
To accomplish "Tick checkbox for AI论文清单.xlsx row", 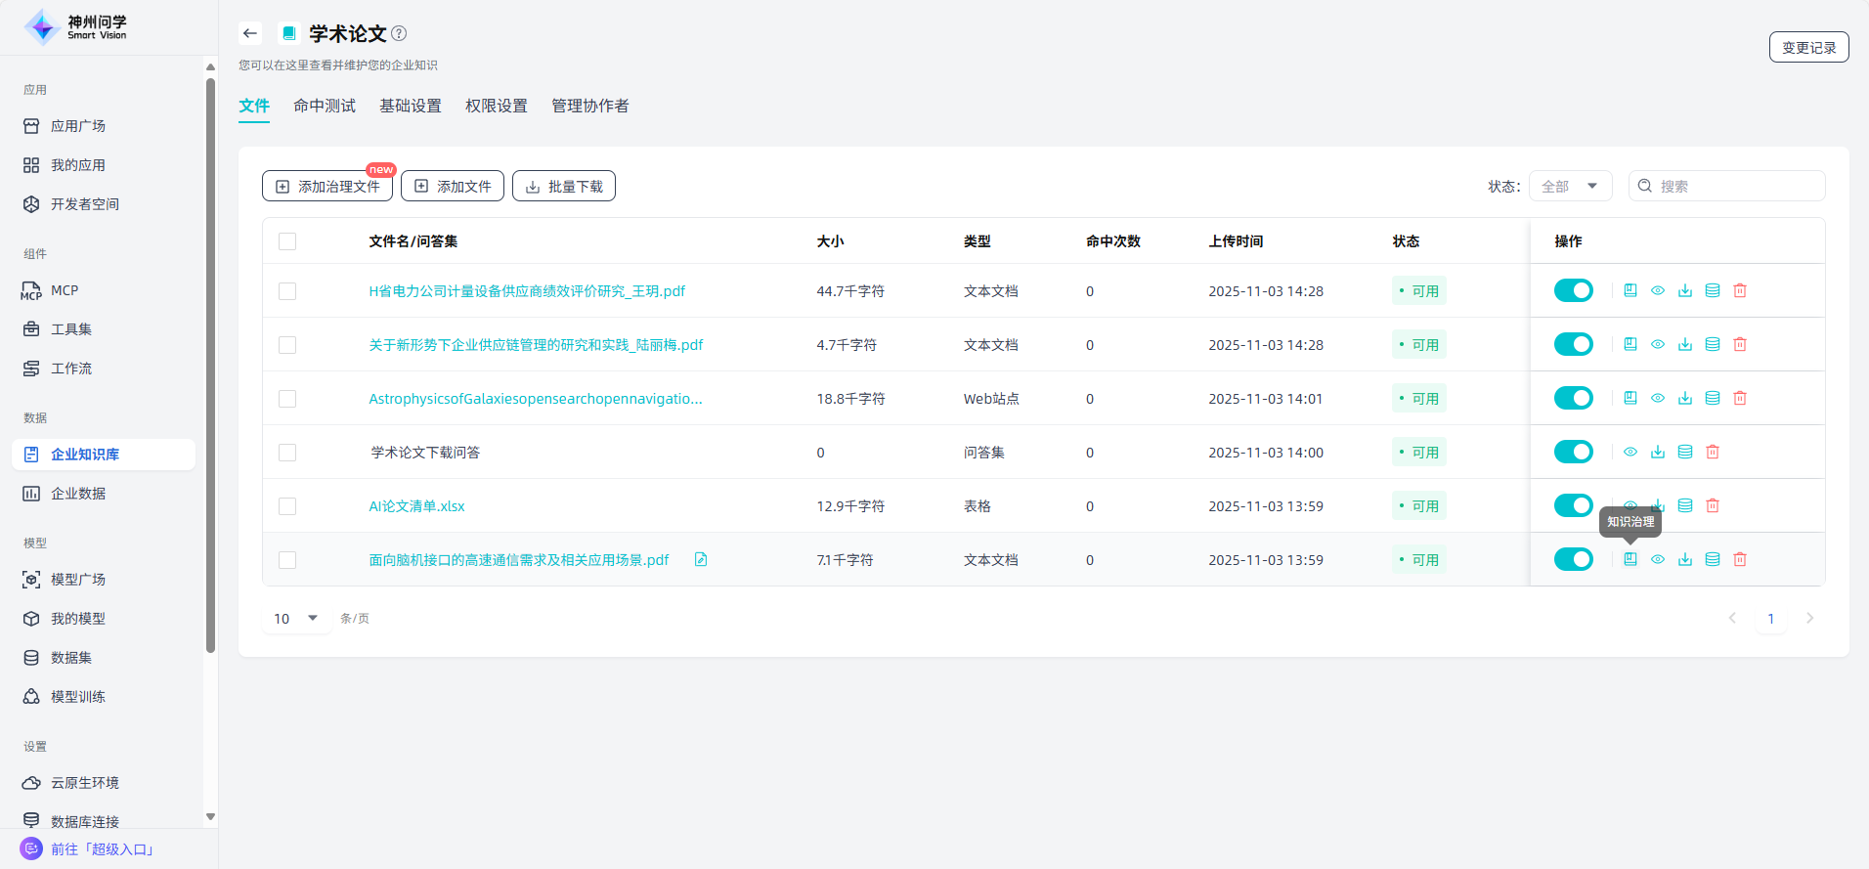I will 287,506.
